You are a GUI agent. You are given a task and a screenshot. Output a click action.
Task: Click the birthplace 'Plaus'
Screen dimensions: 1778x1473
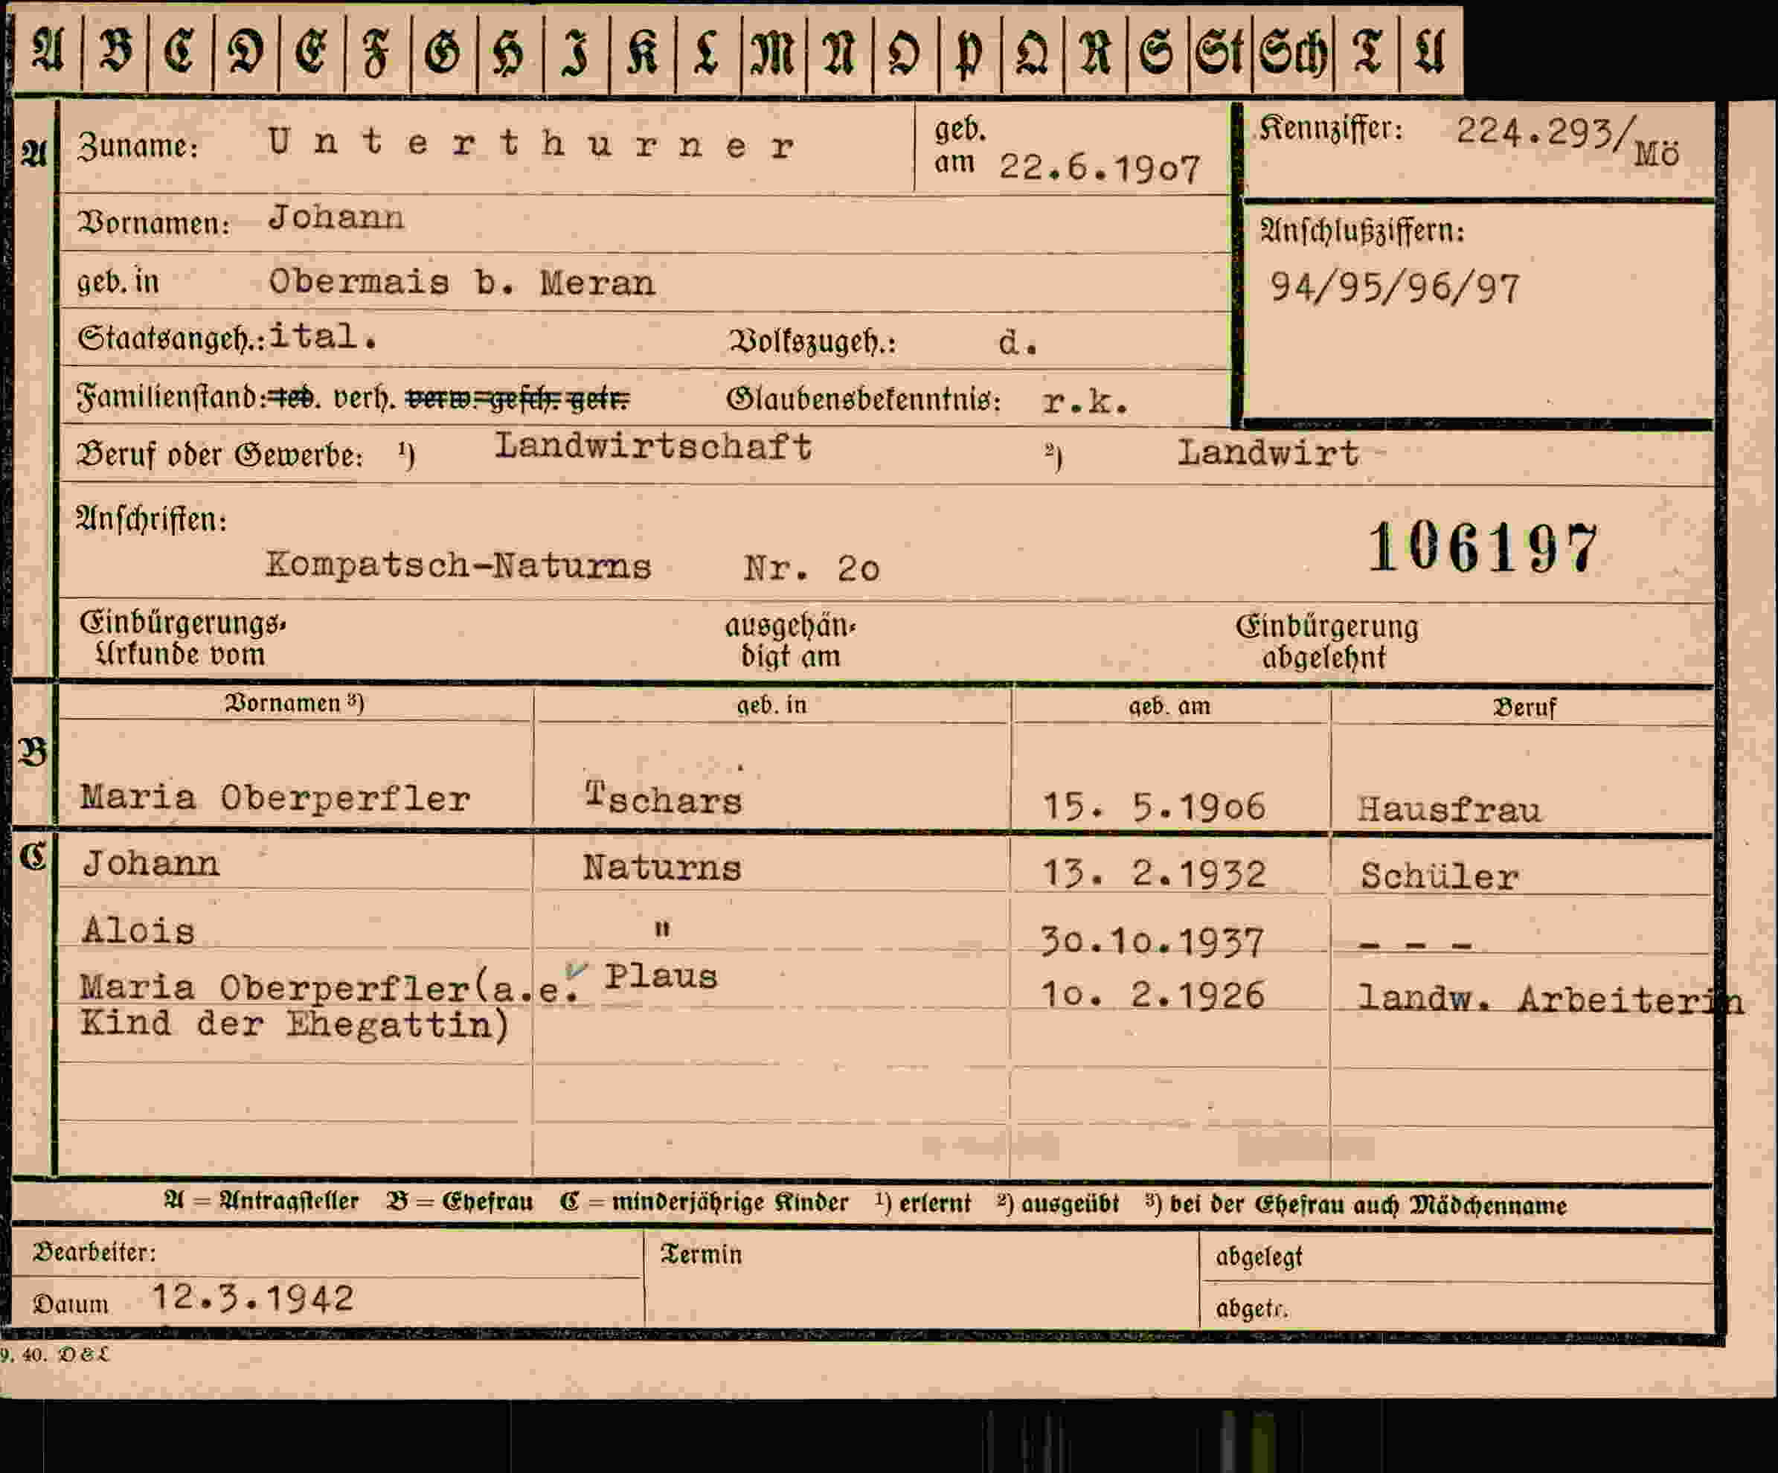661,977
